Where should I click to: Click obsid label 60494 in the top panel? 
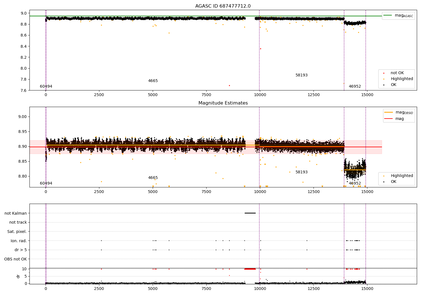pos(46,87)
